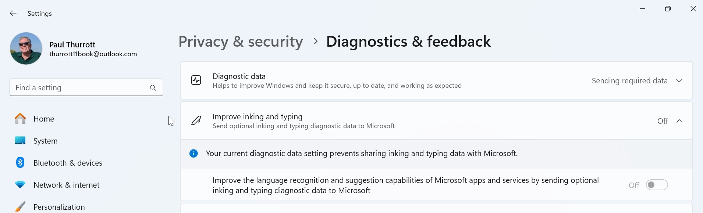This screenshot has width=703, height=213.
Task: Open the Sending required data dropdown
Action: [x=629, y=81]
